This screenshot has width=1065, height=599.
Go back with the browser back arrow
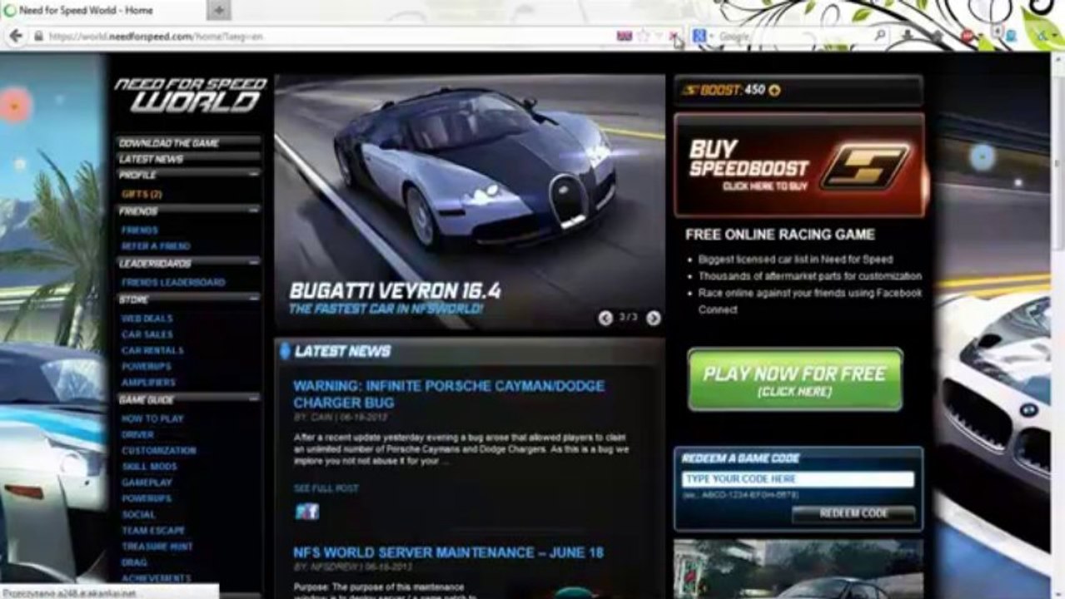(15, 36)
